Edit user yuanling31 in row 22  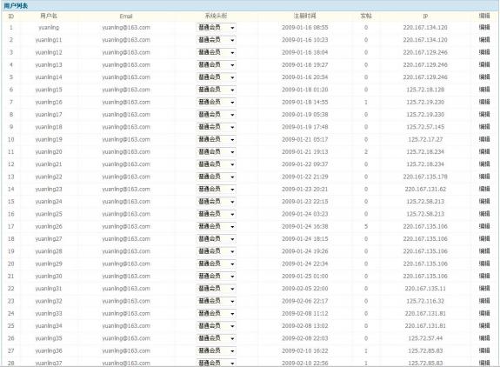tap(484, 289)
